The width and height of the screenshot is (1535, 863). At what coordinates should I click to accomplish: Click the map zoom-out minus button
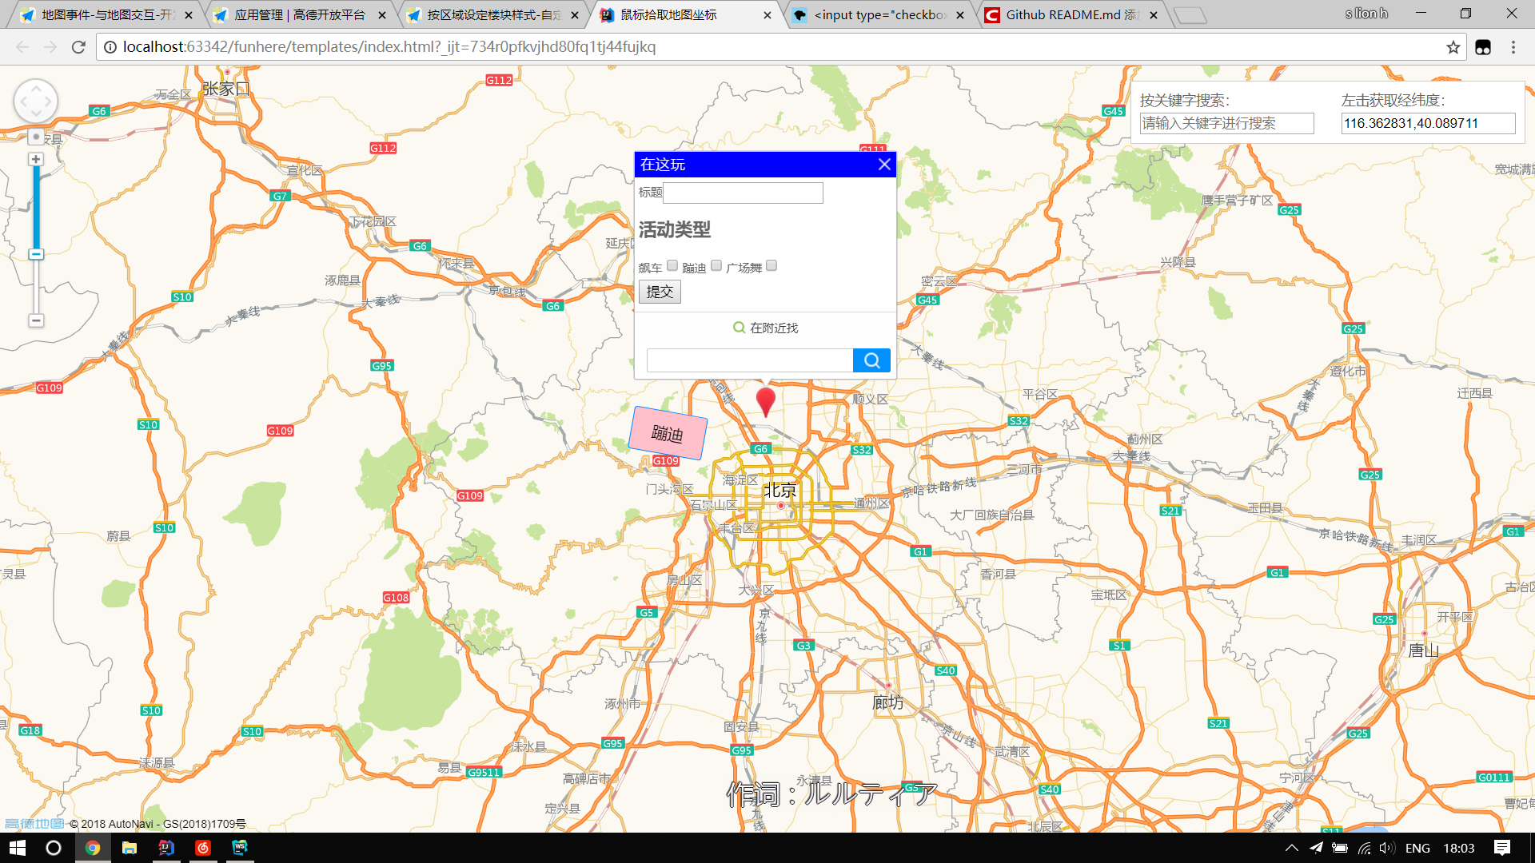click(35, 320)
